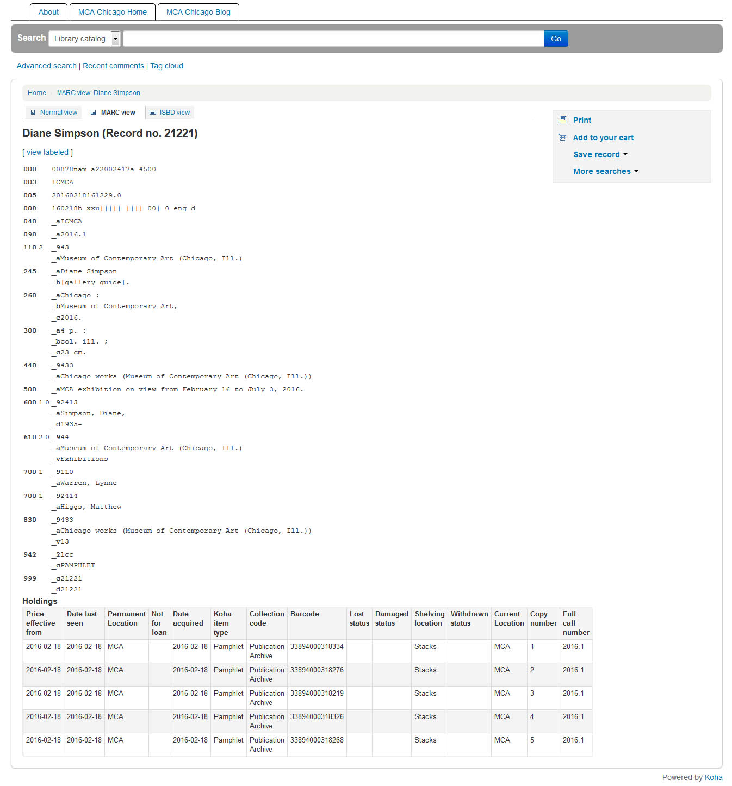732x786 pixels.
Task: Click the Print printer icon
Action: tap(562, 120)
